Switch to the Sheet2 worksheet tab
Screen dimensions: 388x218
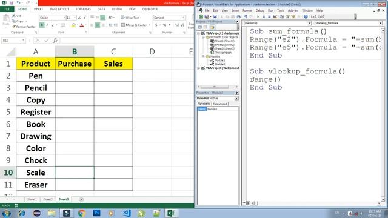(48, 199)
